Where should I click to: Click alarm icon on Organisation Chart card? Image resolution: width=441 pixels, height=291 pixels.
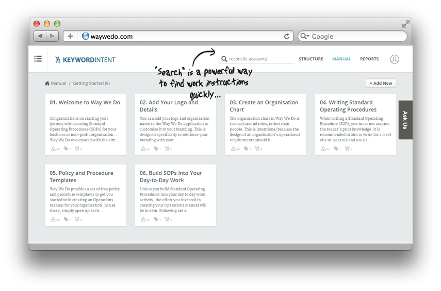tap(257, 149)
